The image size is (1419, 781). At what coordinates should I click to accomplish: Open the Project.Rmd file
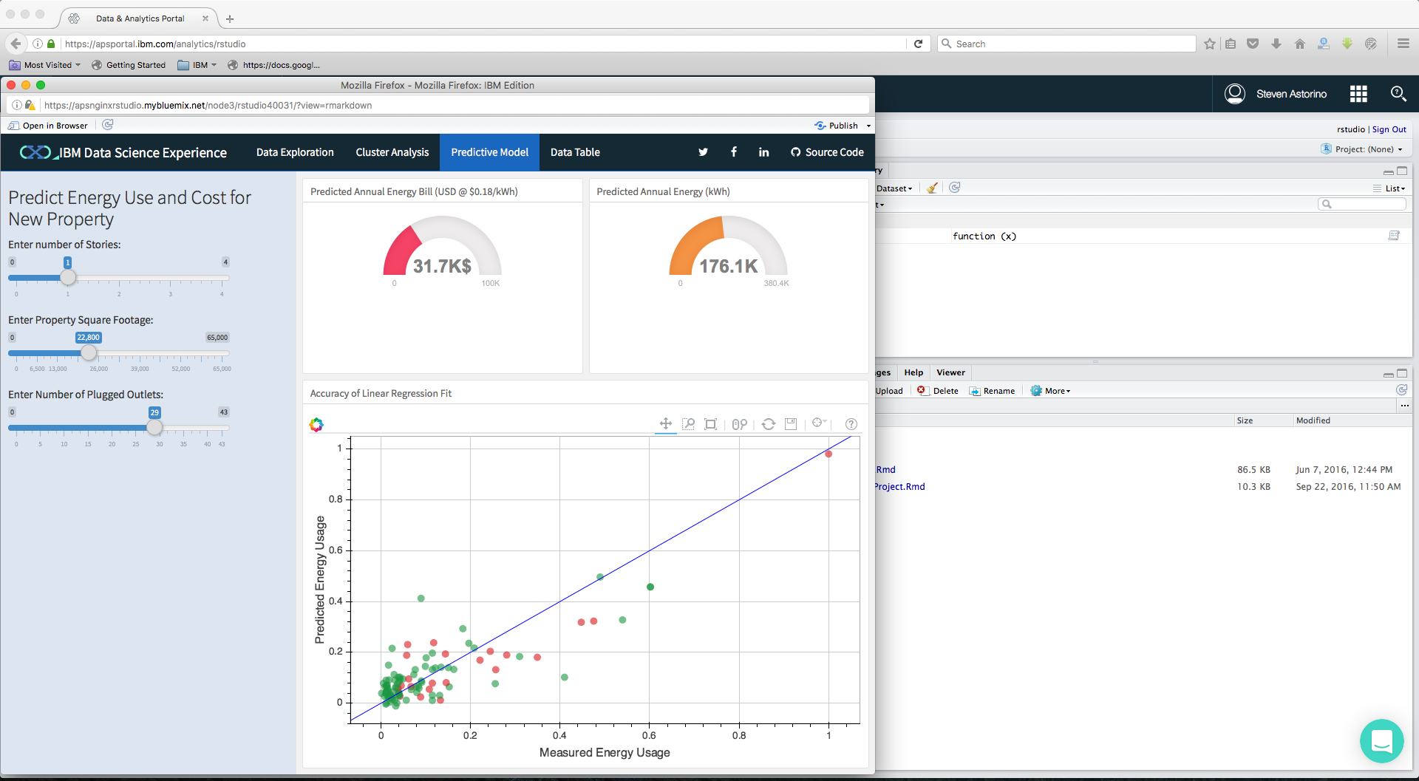[900, 486]
